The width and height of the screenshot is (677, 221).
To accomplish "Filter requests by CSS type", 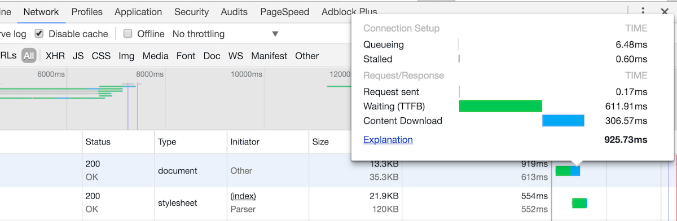I will [x=101, y=56].
